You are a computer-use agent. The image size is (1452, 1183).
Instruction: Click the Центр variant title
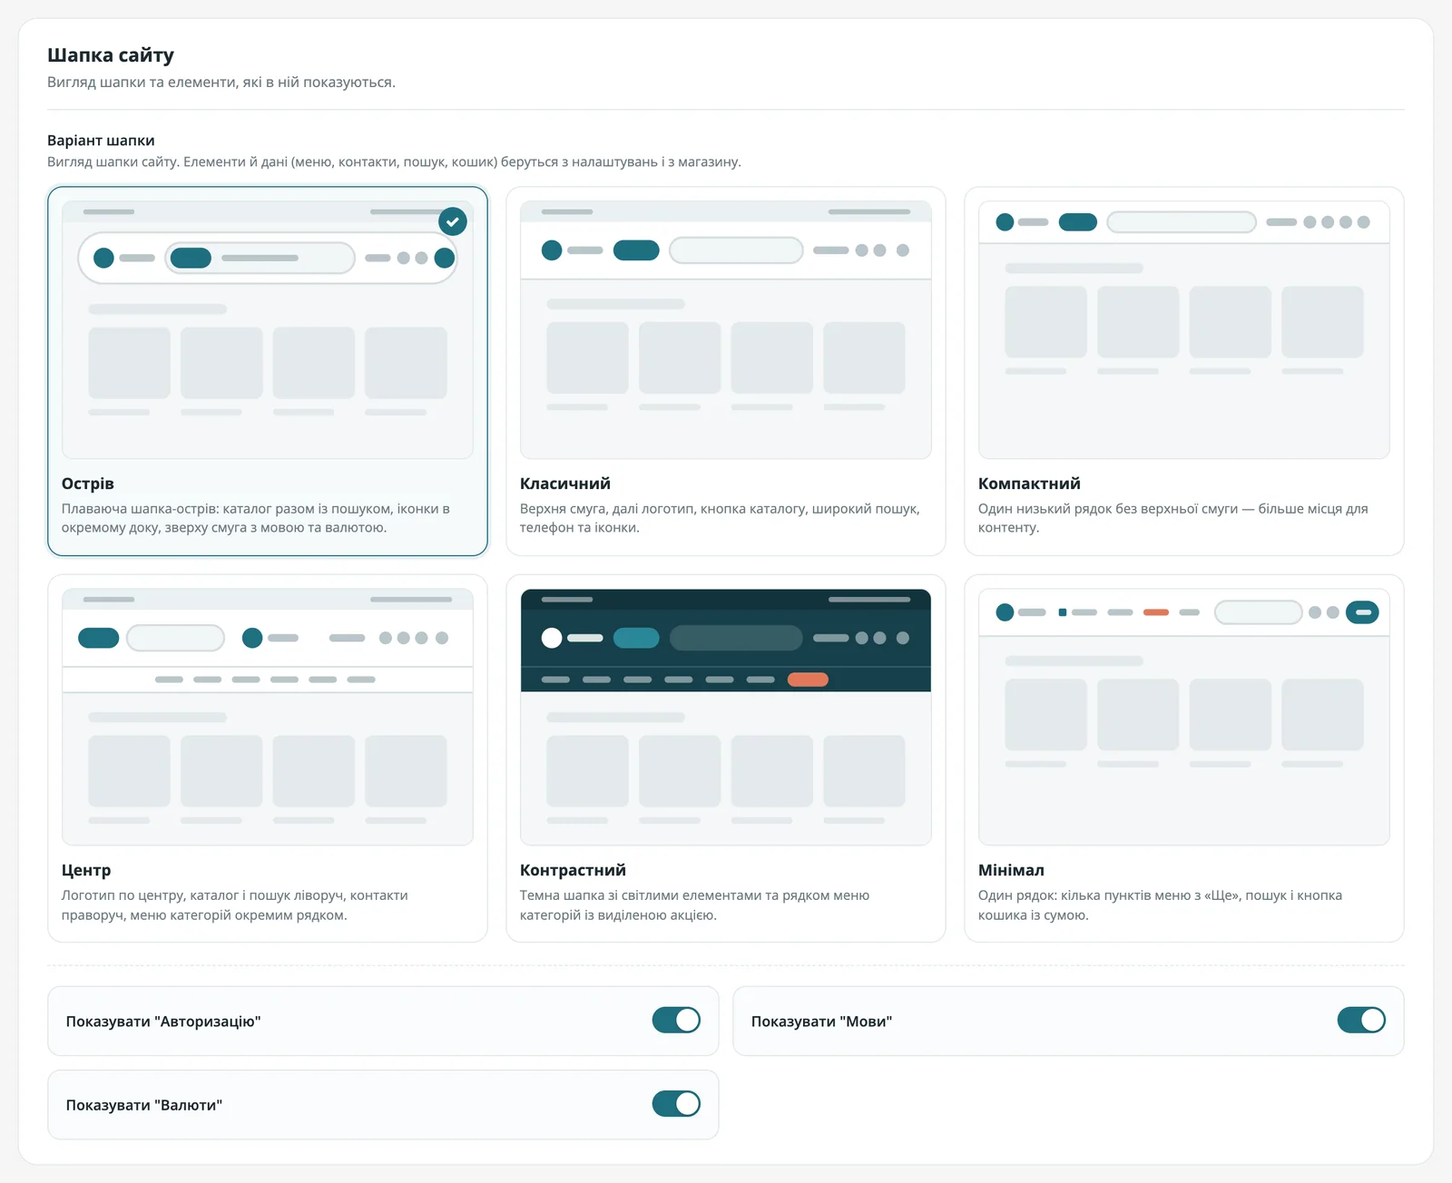[86, 870]
